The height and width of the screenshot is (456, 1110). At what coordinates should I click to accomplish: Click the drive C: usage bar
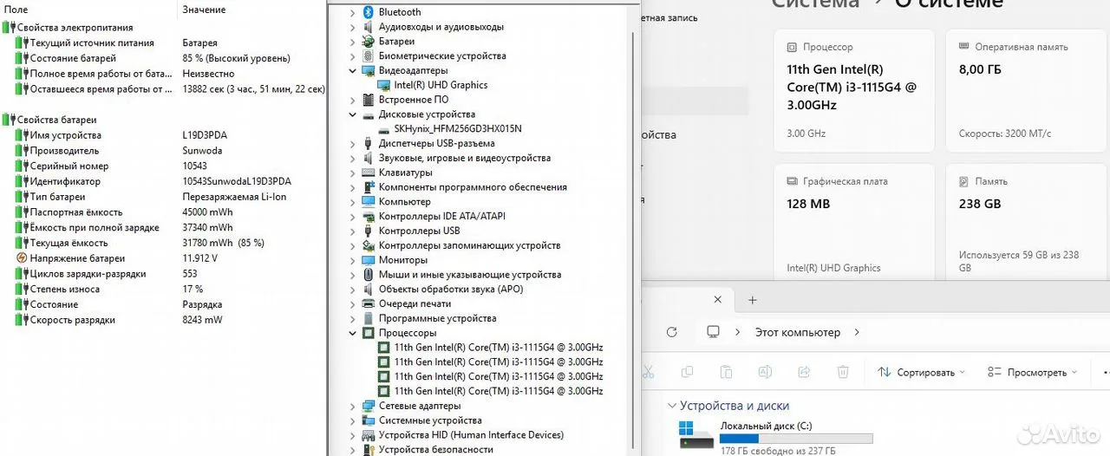pyautogui.click(x=796, y=439)
